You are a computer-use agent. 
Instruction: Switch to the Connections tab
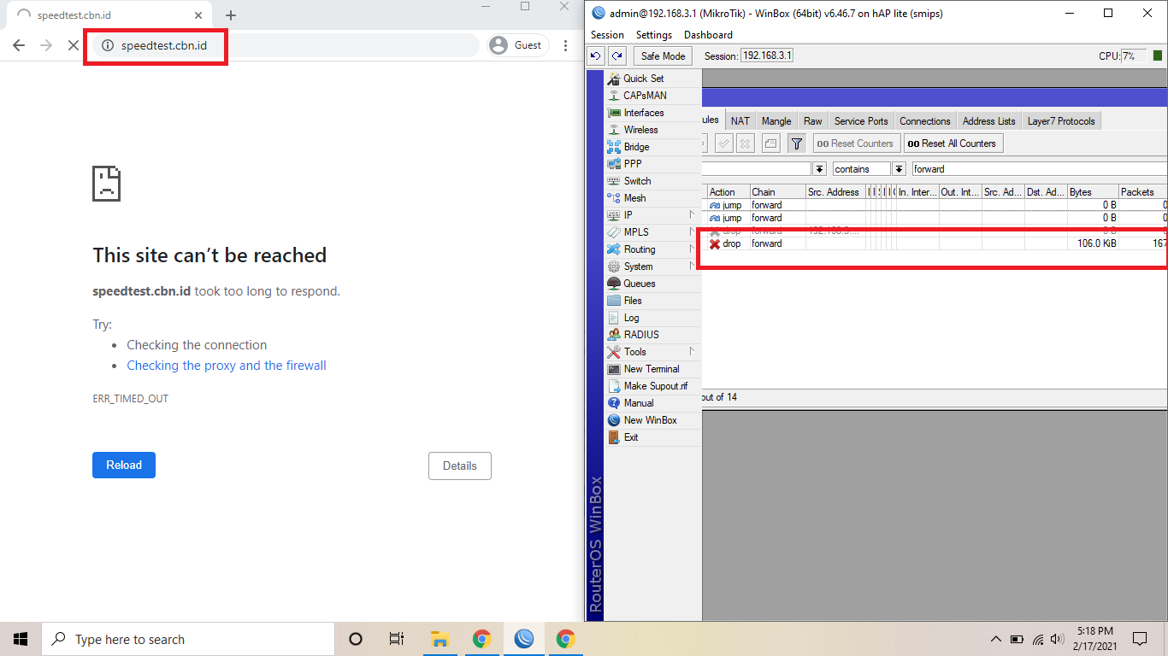tap(924, 121)
